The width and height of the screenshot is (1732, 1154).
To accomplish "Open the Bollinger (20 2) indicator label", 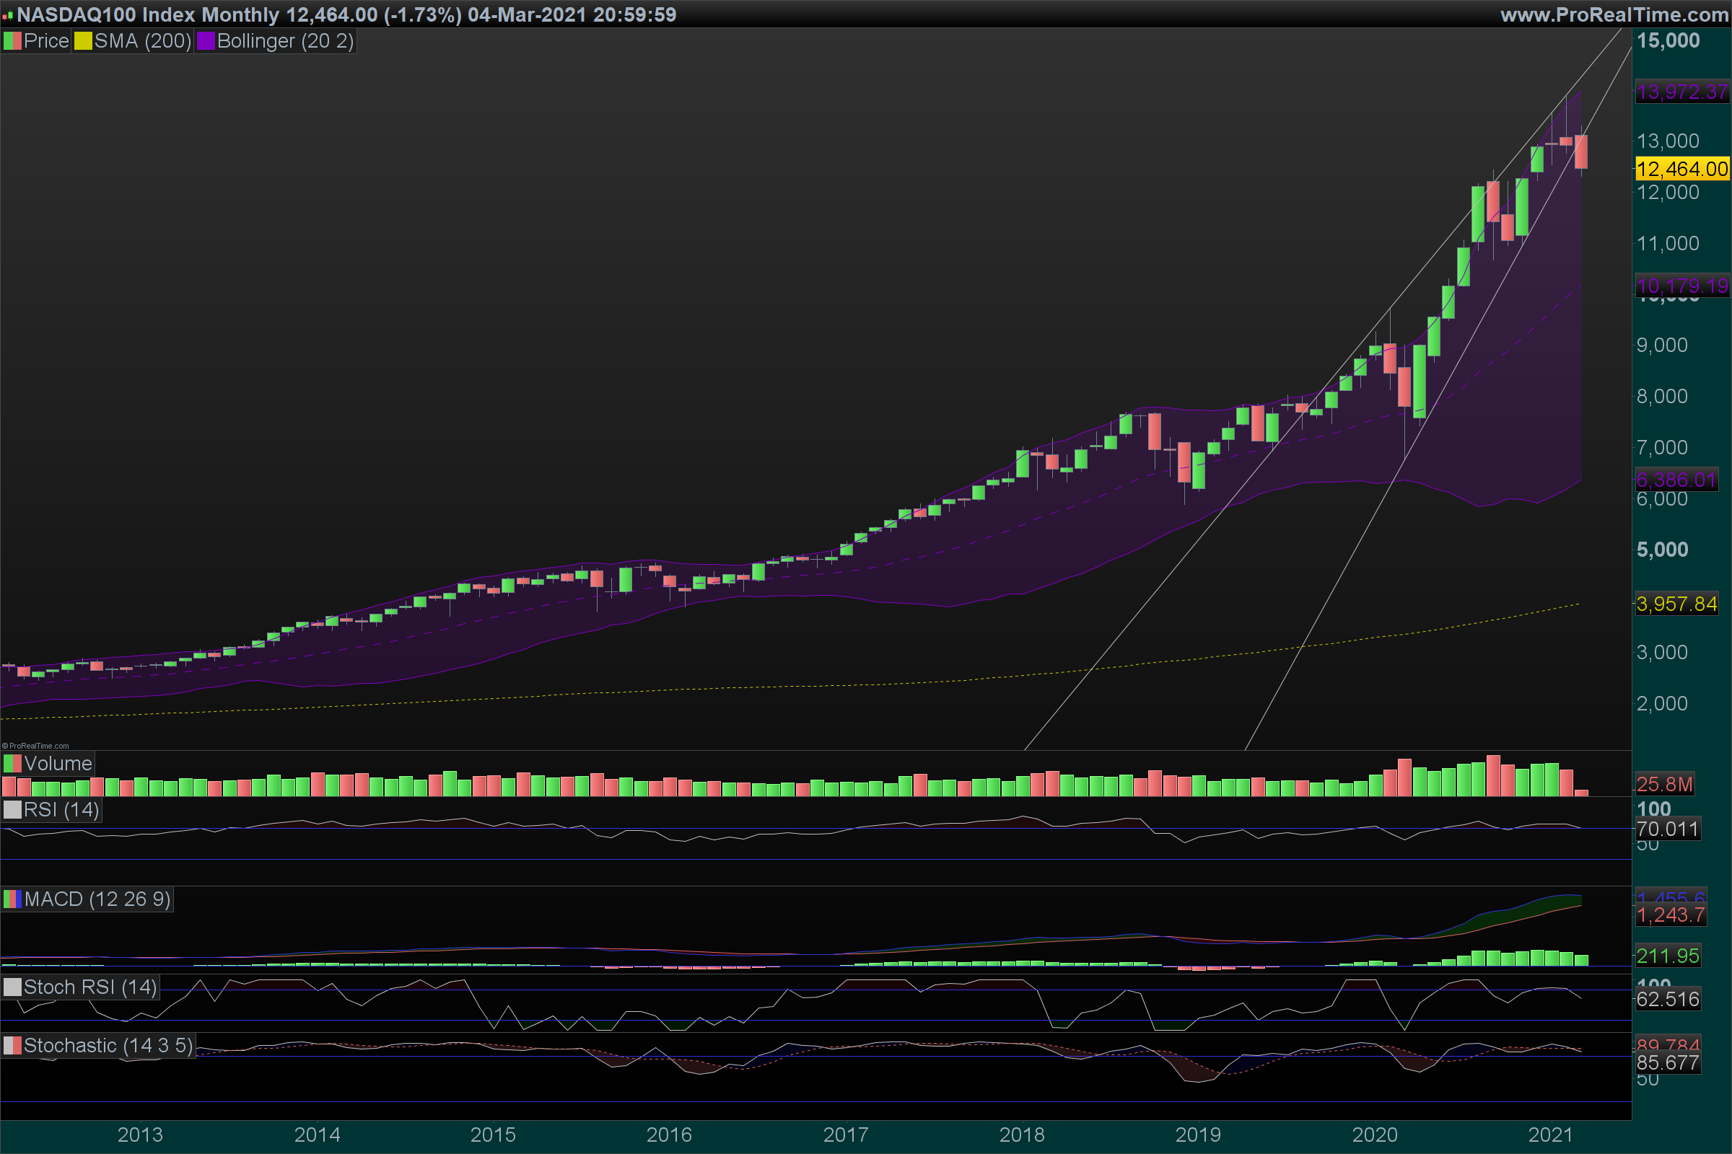I will 285,41.
